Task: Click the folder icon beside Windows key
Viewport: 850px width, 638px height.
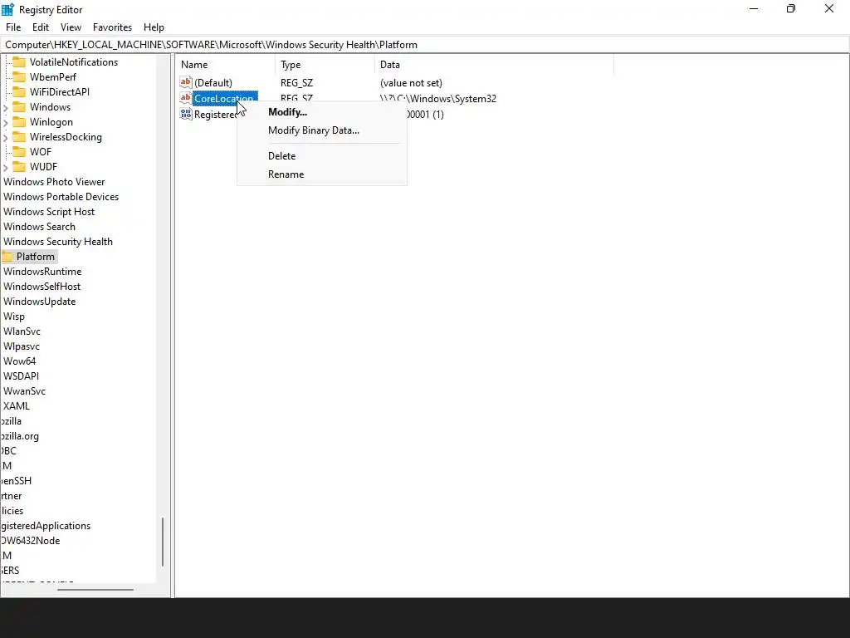Action: (19, 107)
